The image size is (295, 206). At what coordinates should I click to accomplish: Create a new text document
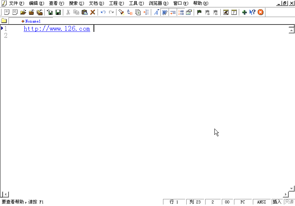point(7,12)
